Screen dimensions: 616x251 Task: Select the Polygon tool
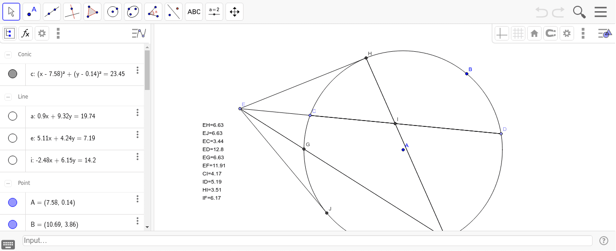tap(92, 12)
